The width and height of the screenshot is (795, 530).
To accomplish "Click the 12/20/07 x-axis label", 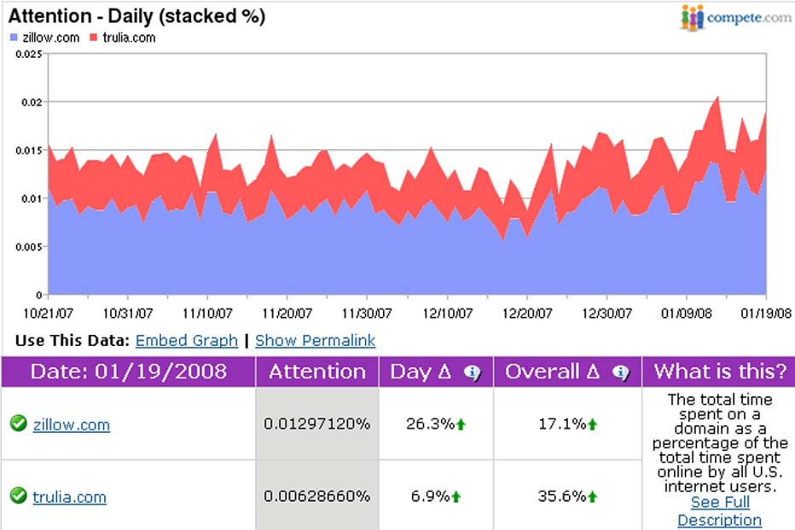I will (527, 314).
